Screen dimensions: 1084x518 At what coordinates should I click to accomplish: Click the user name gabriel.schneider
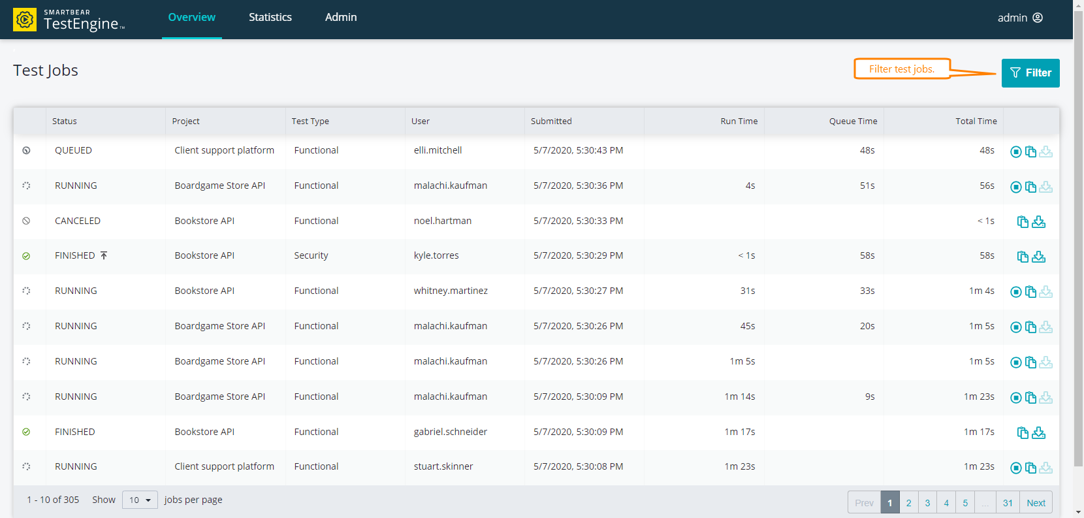pyautogui.click(x=451, y=432)
